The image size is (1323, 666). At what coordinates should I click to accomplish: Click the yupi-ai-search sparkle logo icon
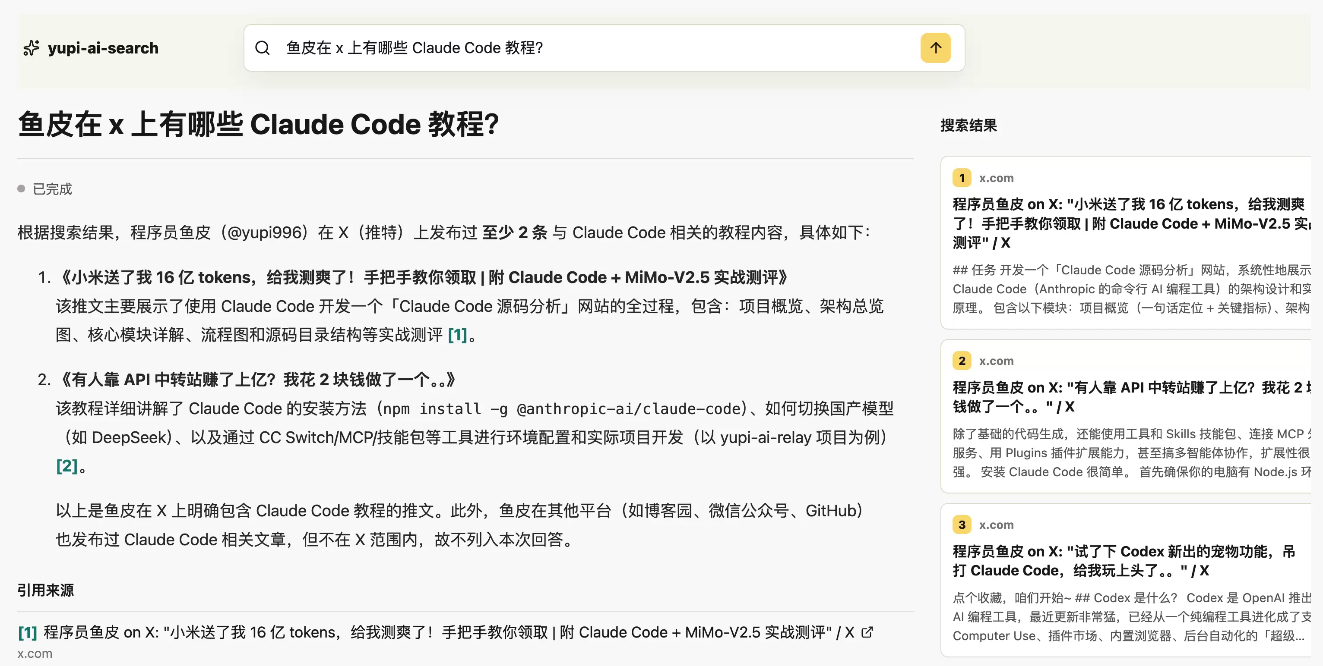tap(32, 48)
